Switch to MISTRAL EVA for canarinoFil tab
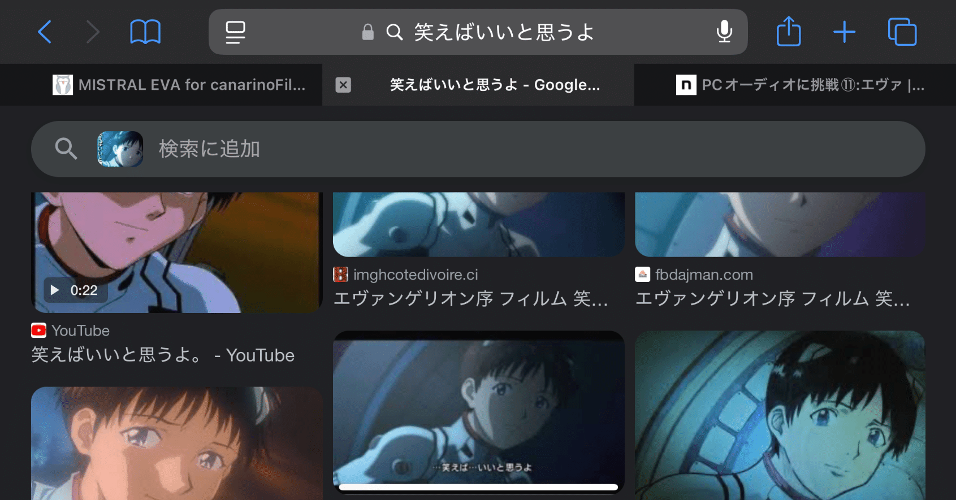The image size is (956, 500). [161, 85]
